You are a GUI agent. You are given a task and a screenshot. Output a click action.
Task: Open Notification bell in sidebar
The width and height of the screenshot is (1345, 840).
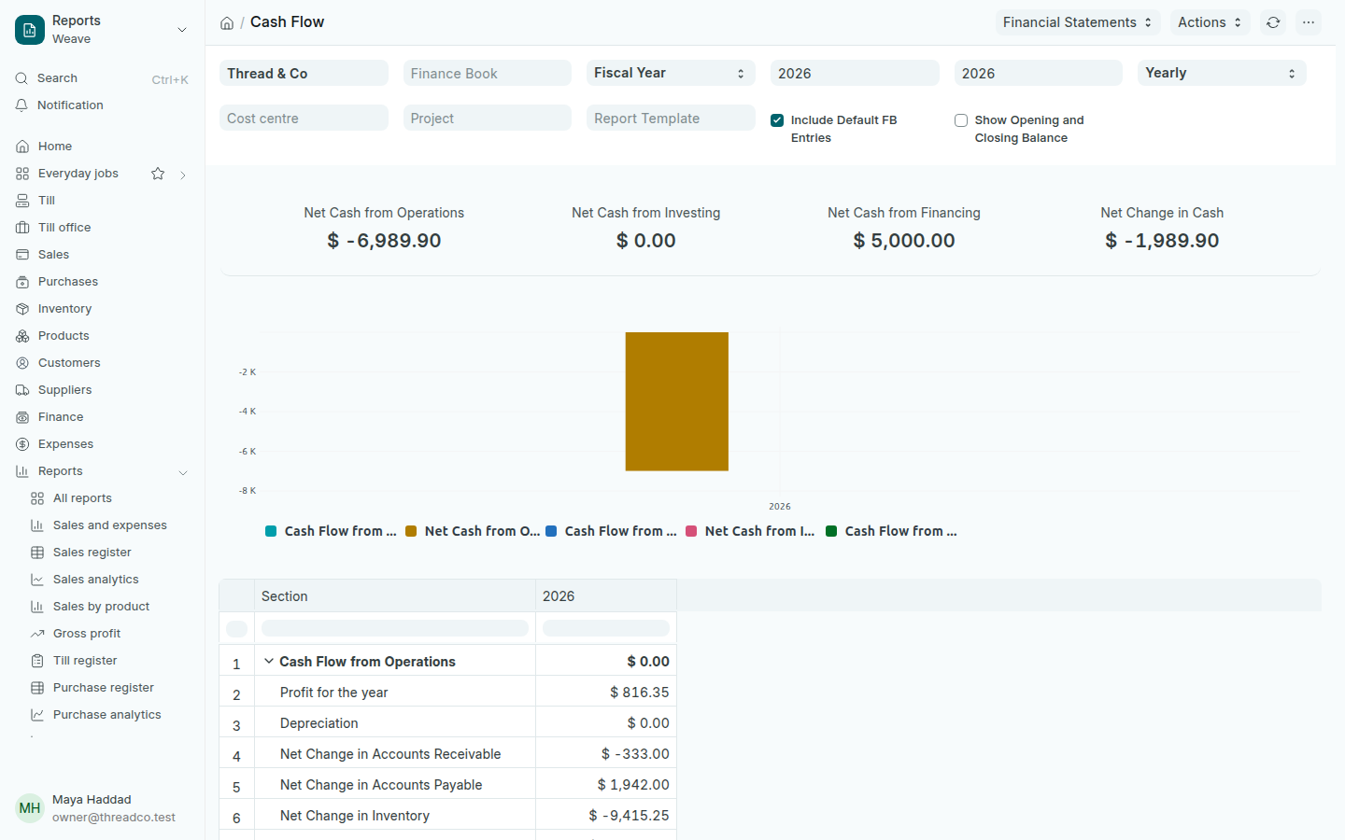pos(21,105)
